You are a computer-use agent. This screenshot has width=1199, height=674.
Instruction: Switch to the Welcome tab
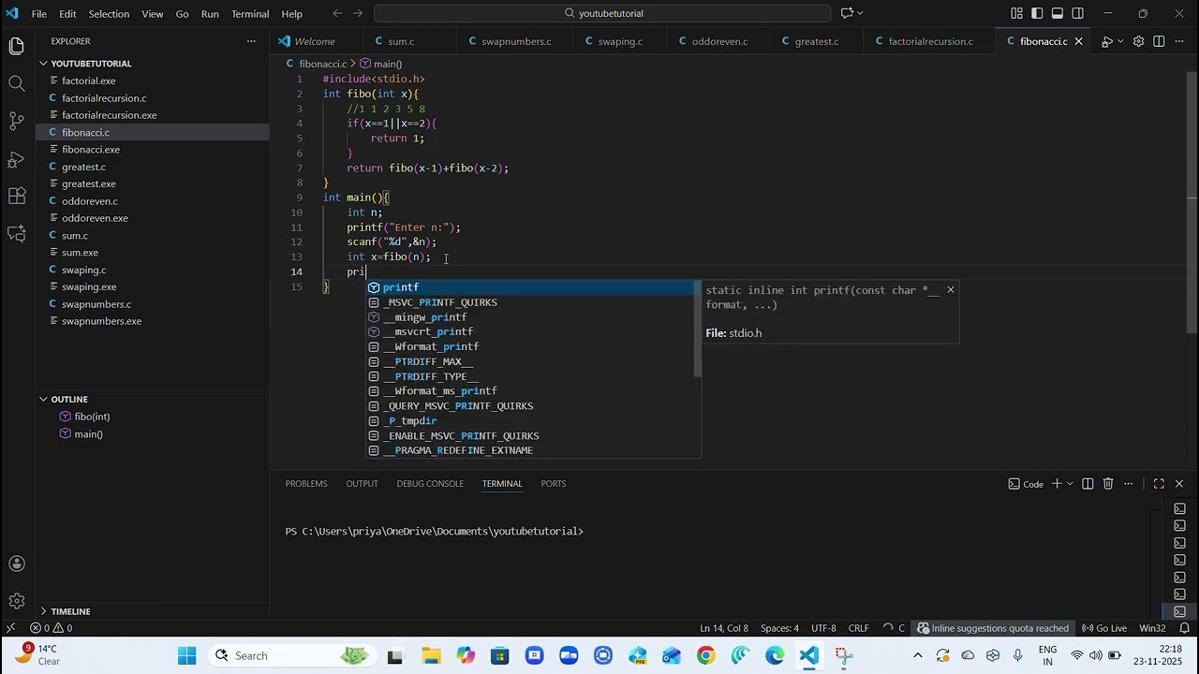(314, 41)
